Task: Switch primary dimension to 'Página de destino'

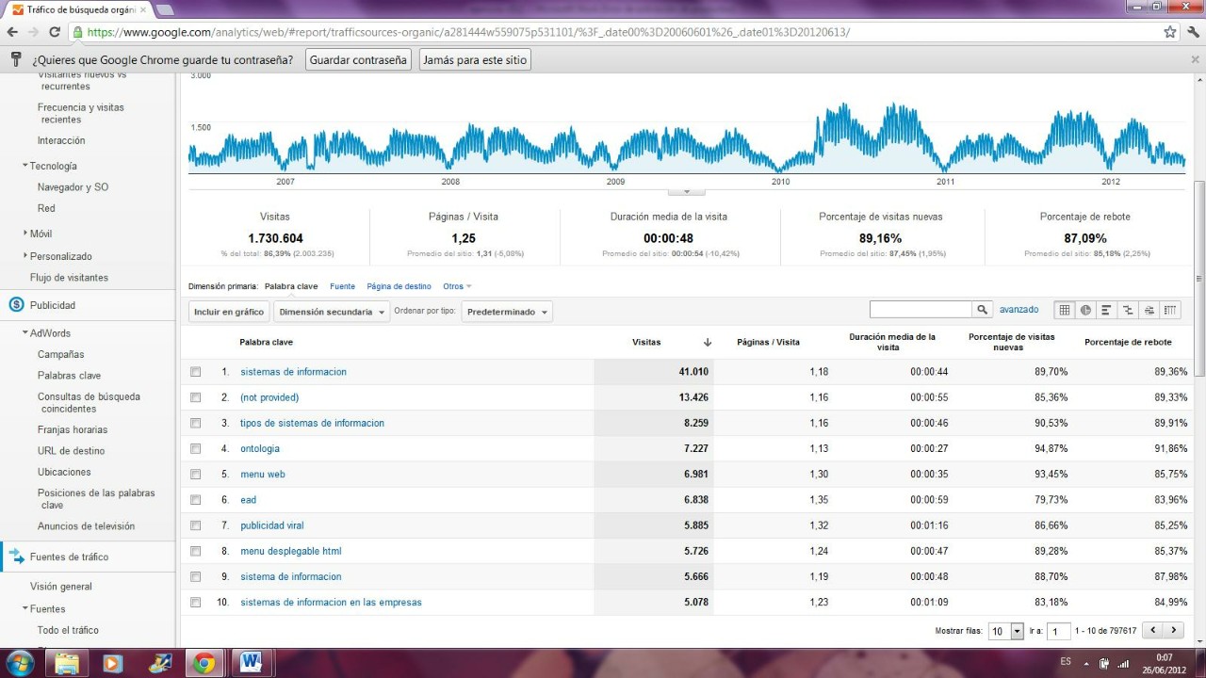Action: tap(399, 286)
